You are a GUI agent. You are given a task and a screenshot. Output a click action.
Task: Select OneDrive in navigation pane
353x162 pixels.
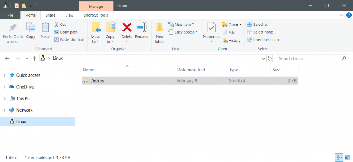[x=25, y=87]
